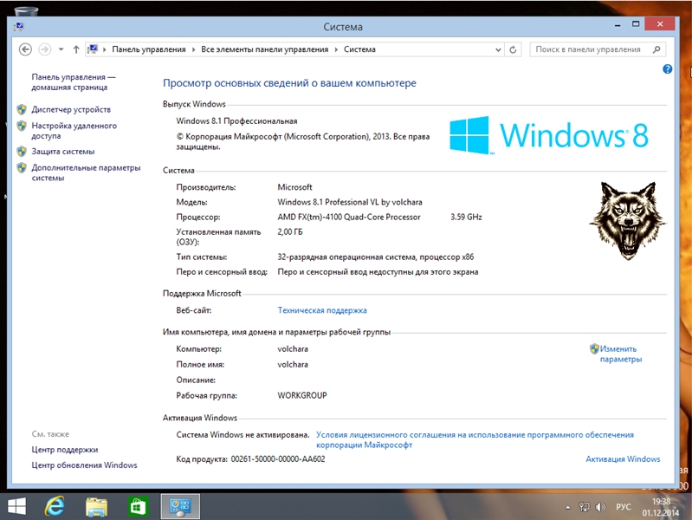Open 'Дополнительные параметры системы' link
Screen dimensions: 692x520
[86, 172]
